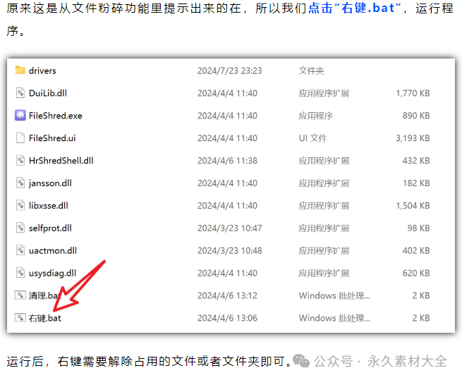Click the date 2024/4/6 13:06
462x380 pixels.
point(227,318)
